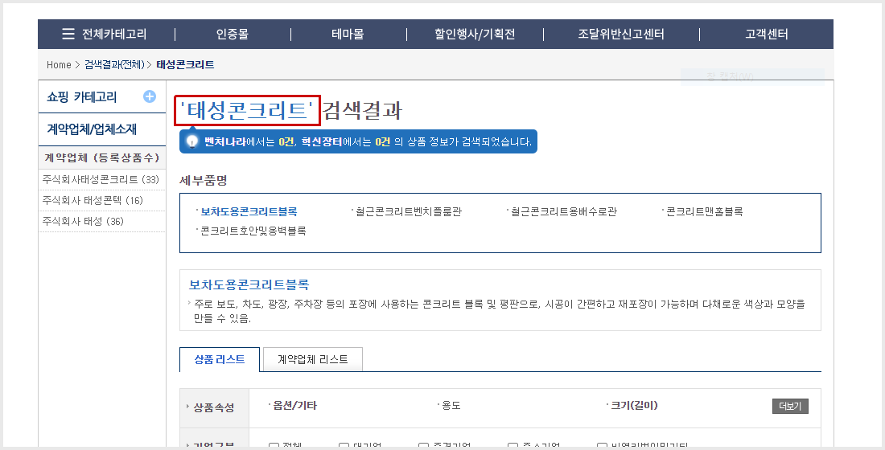This screenshot has height=450, width=885.
Task: Open the 고객센터 menu
Action: pos(767,34)
